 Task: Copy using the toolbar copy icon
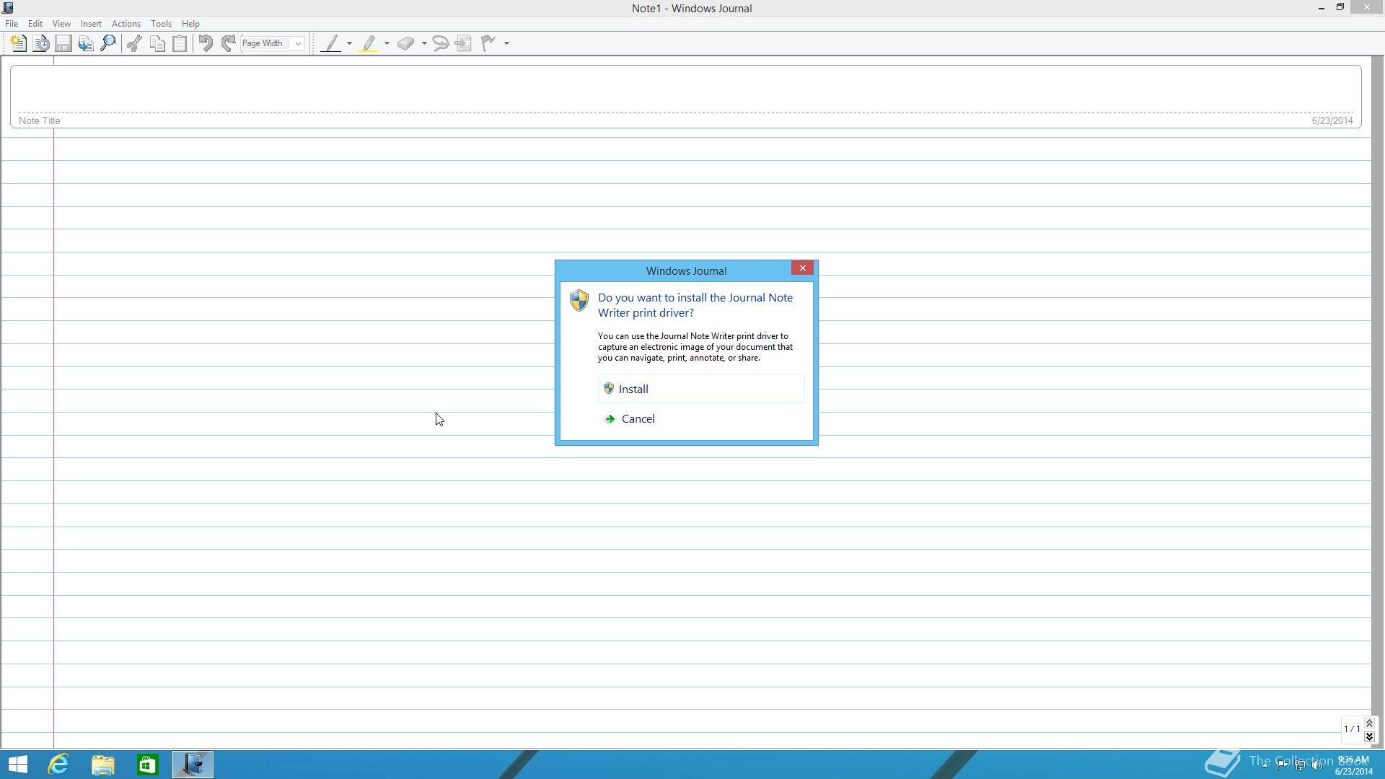157,43
